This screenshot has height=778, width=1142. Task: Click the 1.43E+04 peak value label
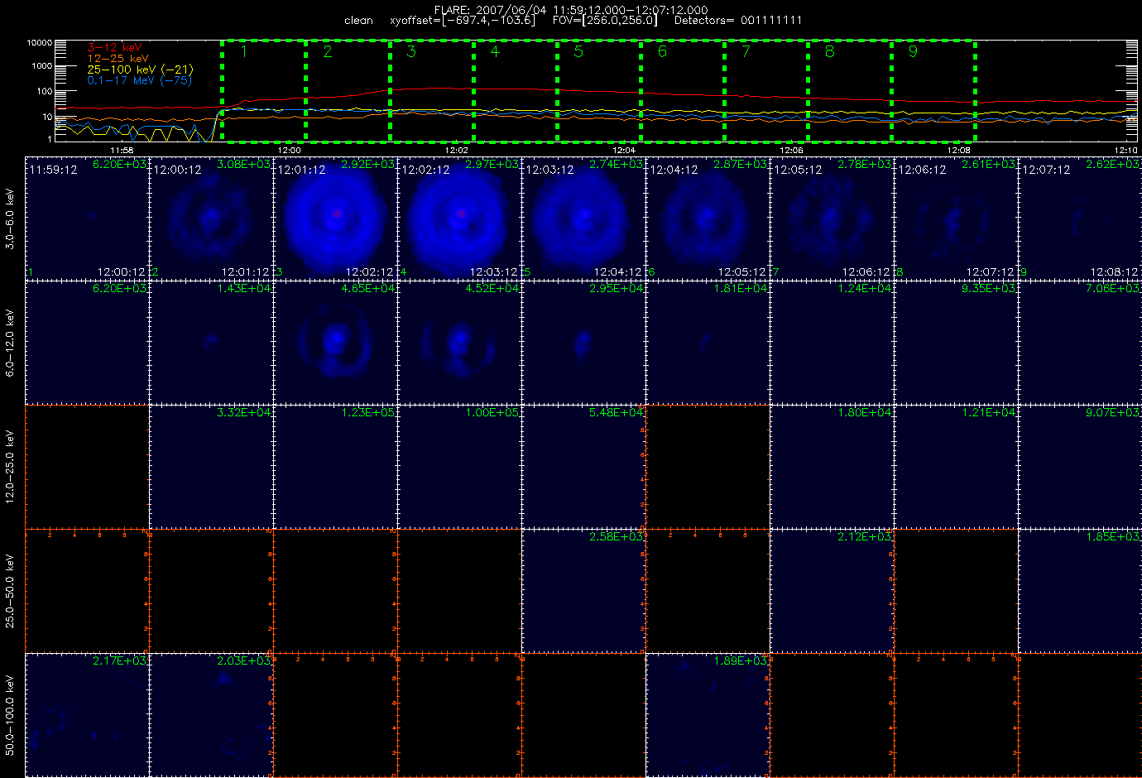244,289
